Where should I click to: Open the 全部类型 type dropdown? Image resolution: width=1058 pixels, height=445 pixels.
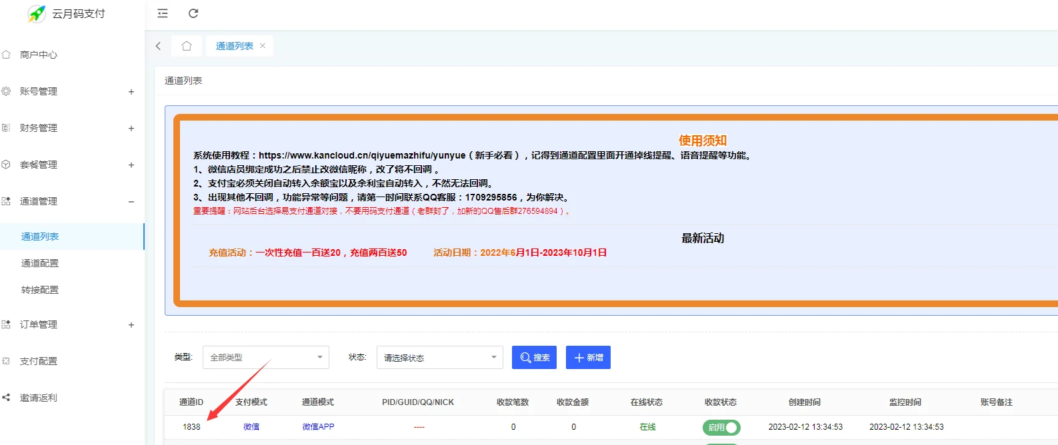(266, 357)
